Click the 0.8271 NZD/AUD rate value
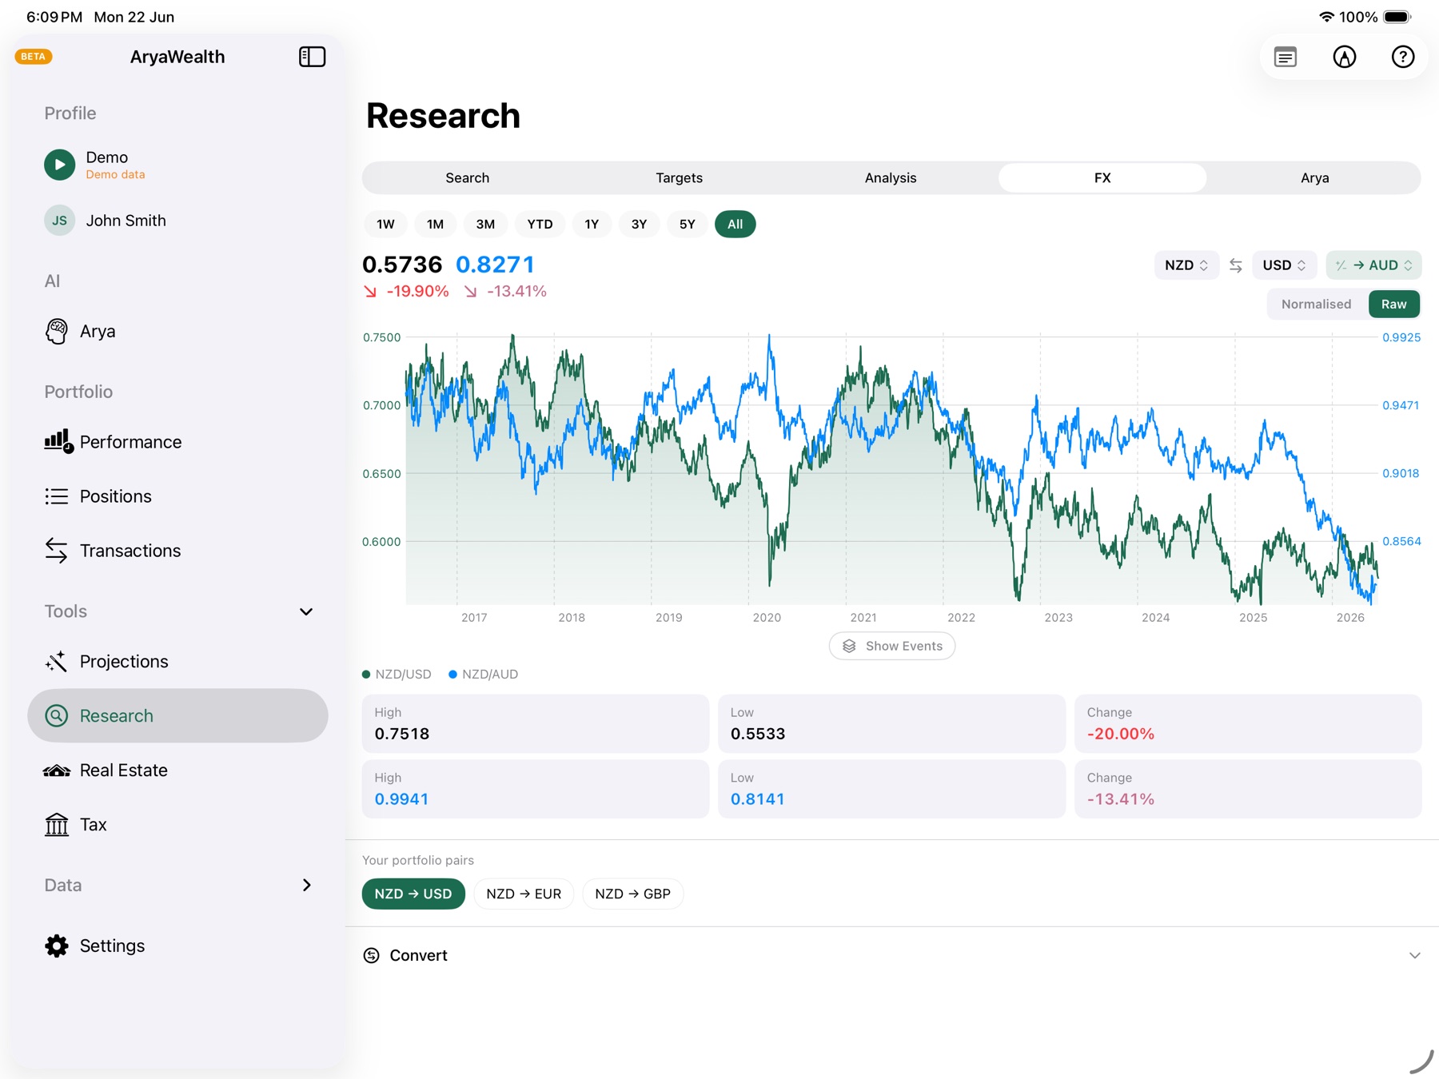The image size is (1439, 1079). tap(495, 265)
